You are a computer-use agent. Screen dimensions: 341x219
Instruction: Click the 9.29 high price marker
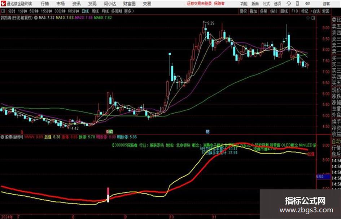tap(211, 23)
